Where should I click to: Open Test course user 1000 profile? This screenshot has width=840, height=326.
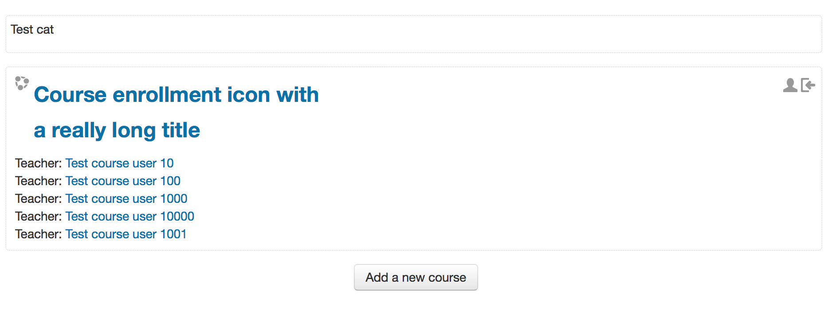point(126,198)
